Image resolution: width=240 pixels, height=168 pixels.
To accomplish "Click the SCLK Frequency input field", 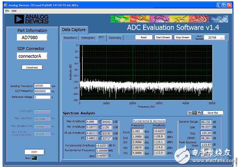I will tap(42, 91).
